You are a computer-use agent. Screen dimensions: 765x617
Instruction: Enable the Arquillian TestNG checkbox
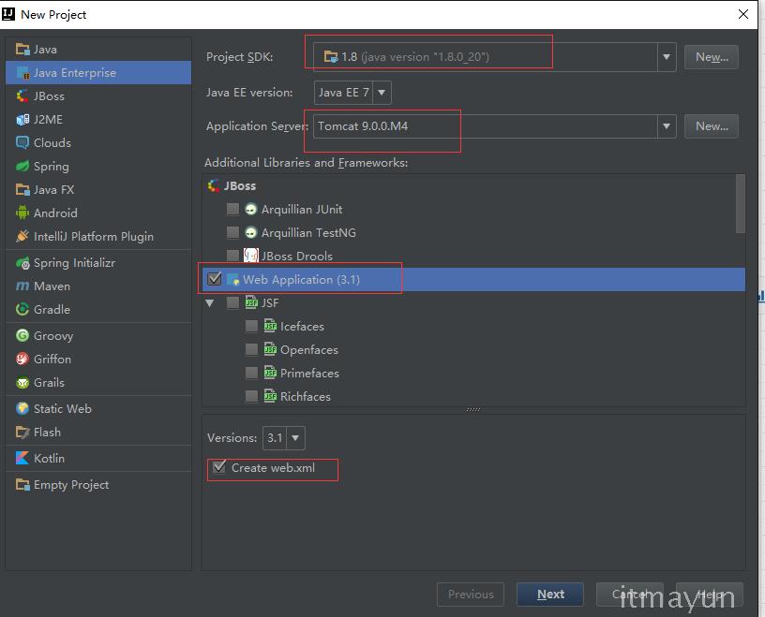coord(232,232)
